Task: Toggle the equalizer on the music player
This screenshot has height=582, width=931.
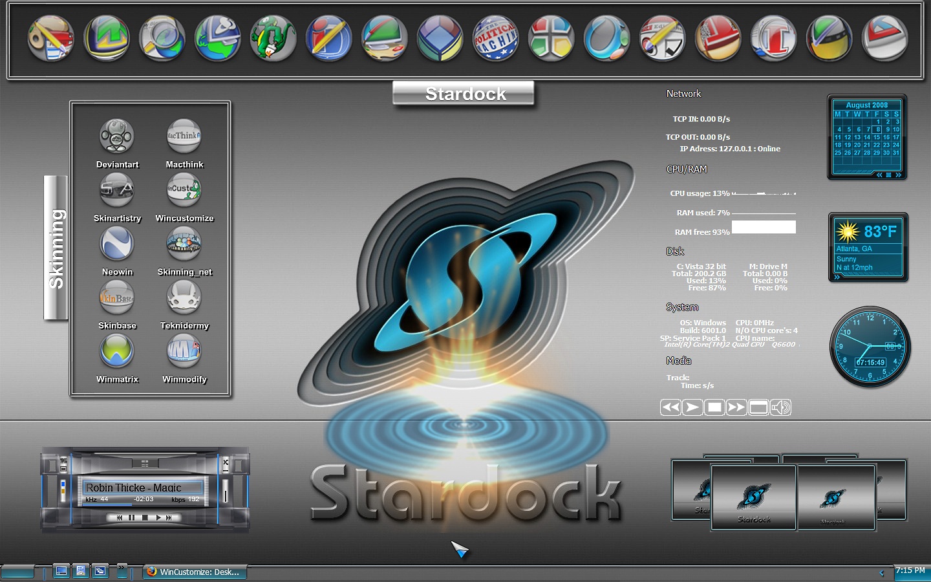Action: 63,460
